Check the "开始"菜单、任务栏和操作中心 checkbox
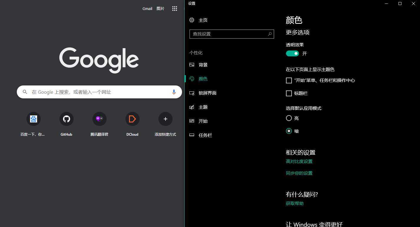The height and width of the screenshot is (227, 420). 289,80
